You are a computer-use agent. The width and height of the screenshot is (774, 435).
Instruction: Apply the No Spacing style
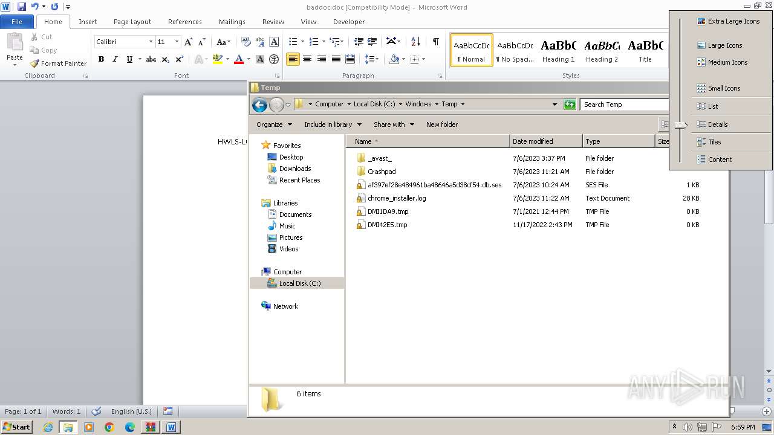coord(515,50)
